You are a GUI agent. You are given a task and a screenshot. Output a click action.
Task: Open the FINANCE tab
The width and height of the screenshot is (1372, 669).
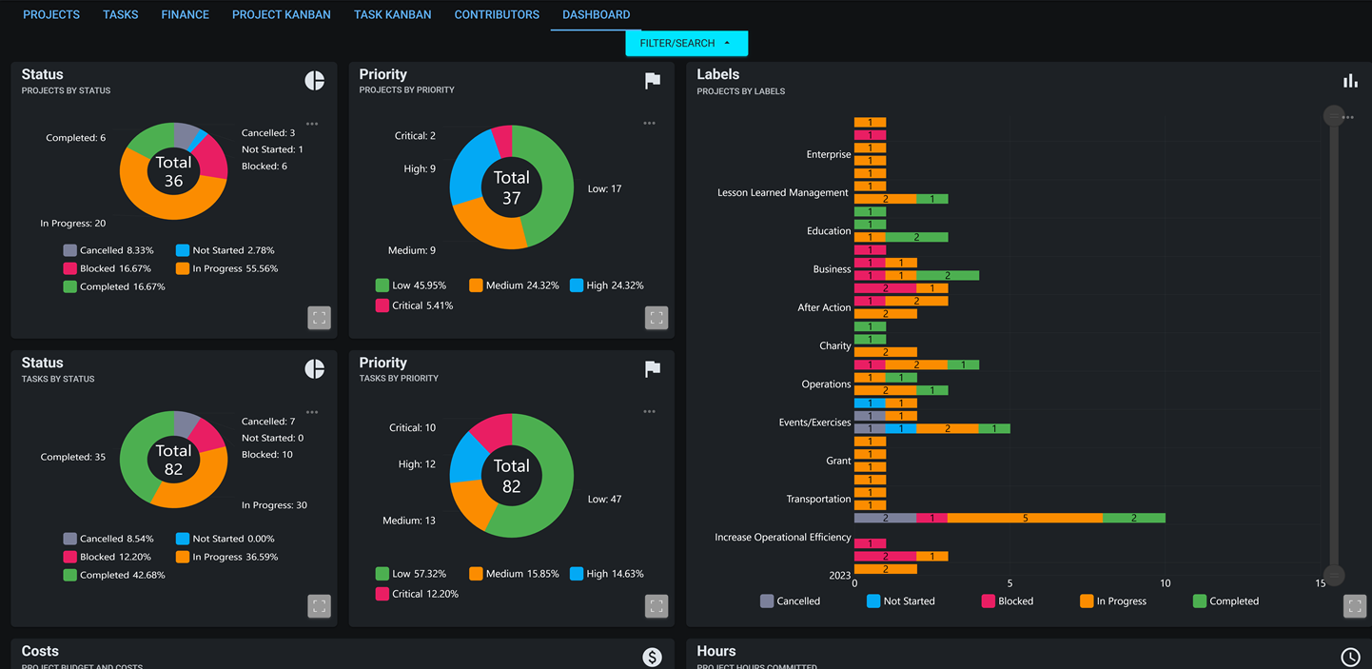(185, 14)
